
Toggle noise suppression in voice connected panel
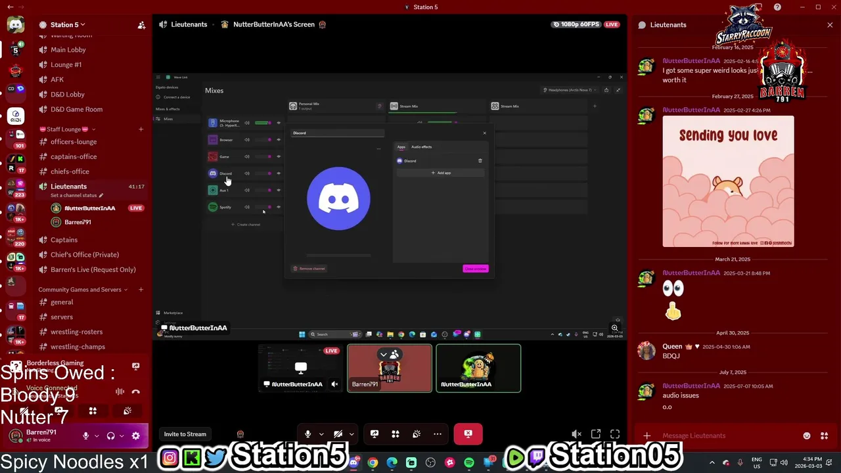point(120,392)
